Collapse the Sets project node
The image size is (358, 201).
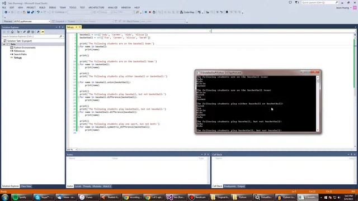(4, 44)
